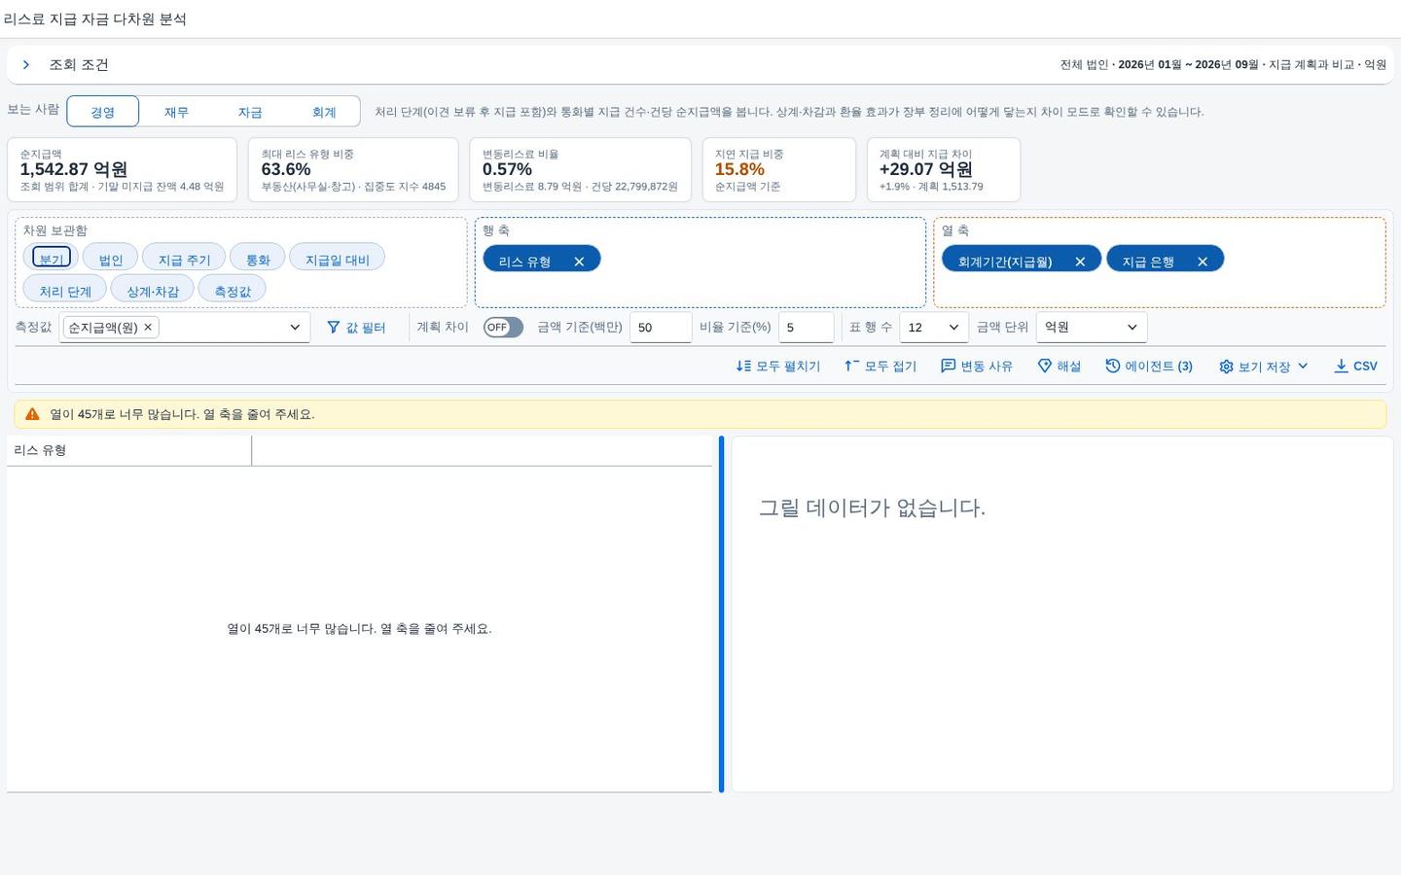Switch to the 자금 viewer tab
Screen dimensions: 1401x875
pos(250,112)
